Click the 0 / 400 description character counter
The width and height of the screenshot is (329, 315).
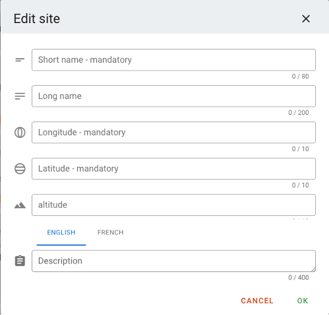[x=299, y=277]
